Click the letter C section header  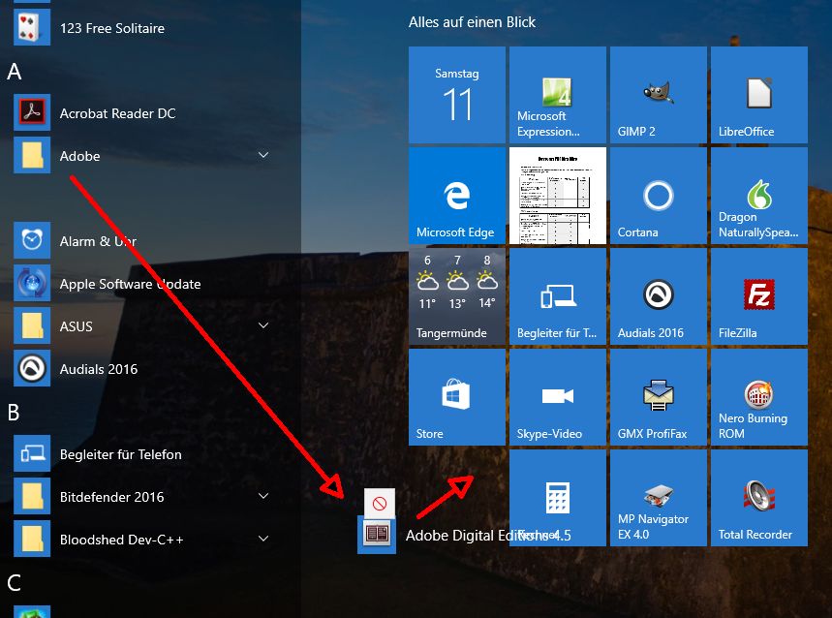point(15,582)
